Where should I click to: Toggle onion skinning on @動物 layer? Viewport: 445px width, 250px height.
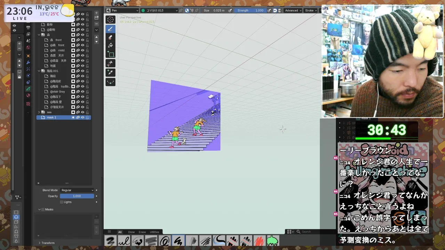coord(78,30)
